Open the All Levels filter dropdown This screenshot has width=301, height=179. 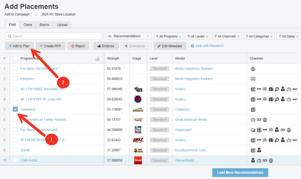[198, 36]
